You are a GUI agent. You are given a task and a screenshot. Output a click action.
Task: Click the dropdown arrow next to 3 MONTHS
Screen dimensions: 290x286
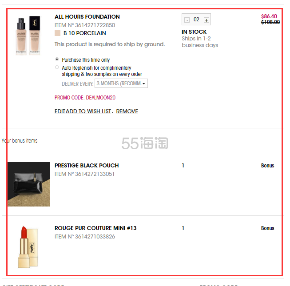click(x=144, y=84)
